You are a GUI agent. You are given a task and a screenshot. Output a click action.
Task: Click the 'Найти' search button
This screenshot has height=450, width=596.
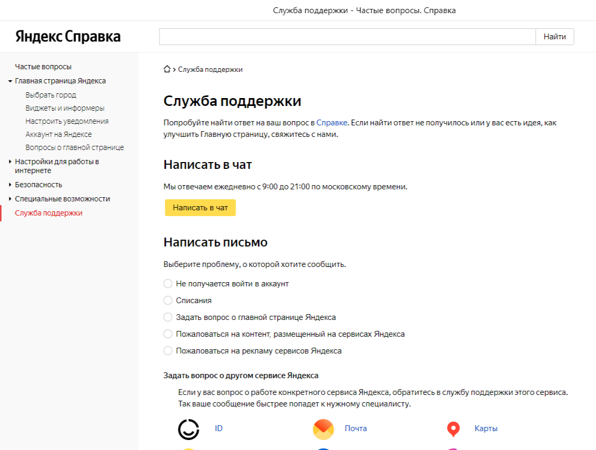(x=555, y=37)
